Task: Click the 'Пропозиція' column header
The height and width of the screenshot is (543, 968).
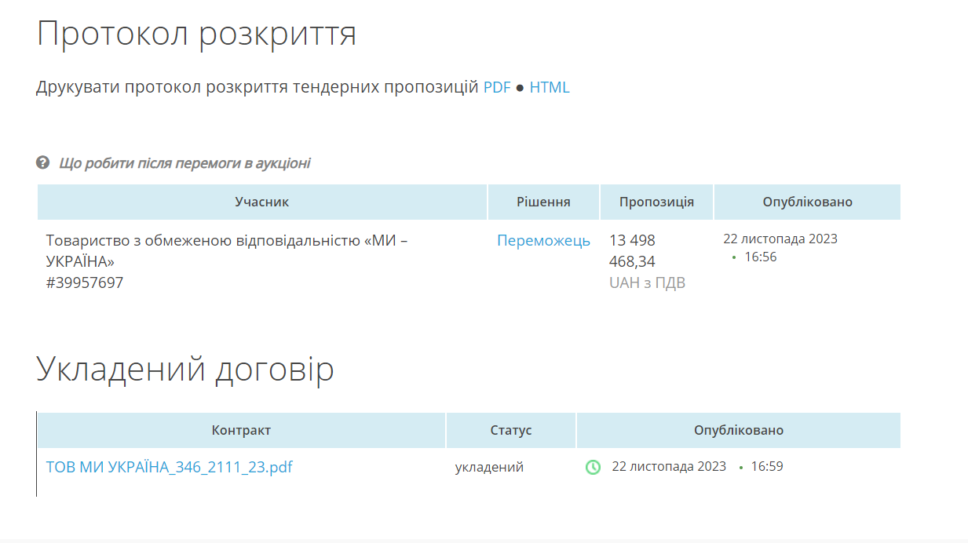Action: [656, 202]
